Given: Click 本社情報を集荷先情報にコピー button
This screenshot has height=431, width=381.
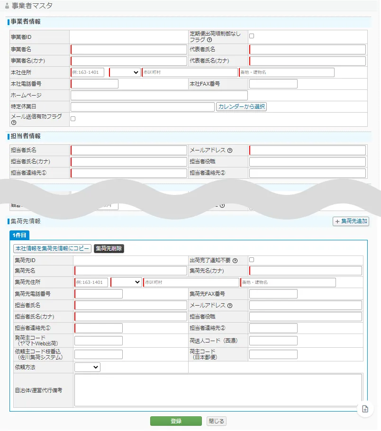Looking at the screenshot, I should point(52,248).
